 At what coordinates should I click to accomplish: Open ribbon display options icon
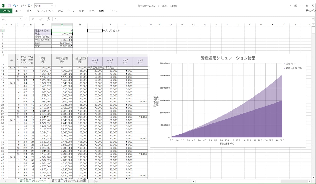point(296,6)
